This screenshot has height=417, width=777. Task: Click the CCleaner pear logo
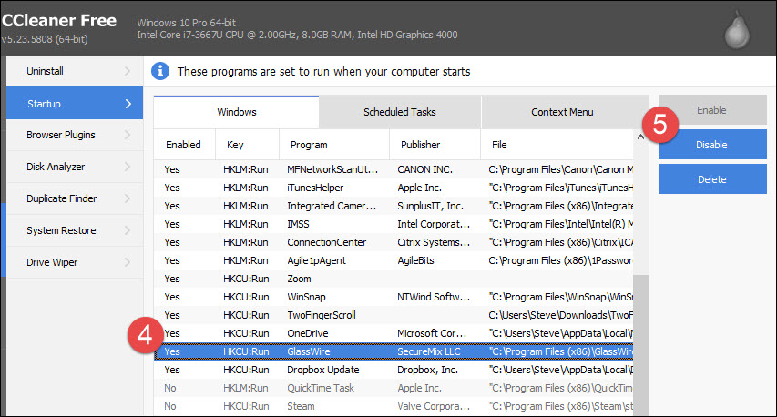[x=737, y=30]
